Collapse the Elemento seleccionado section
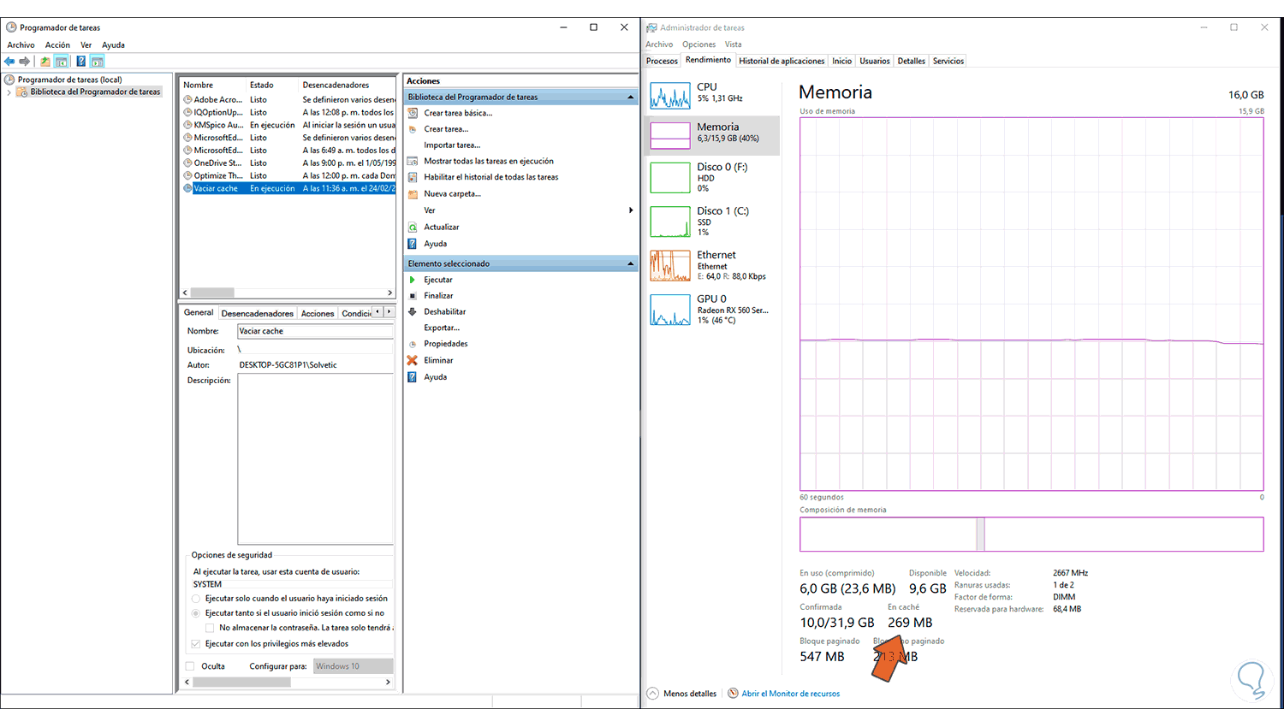1284x727 pixels. tap(631, 263)
